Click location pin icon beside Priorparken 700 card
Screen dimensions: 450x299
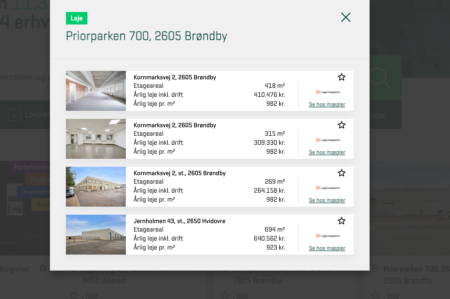(x=375, y=269)
